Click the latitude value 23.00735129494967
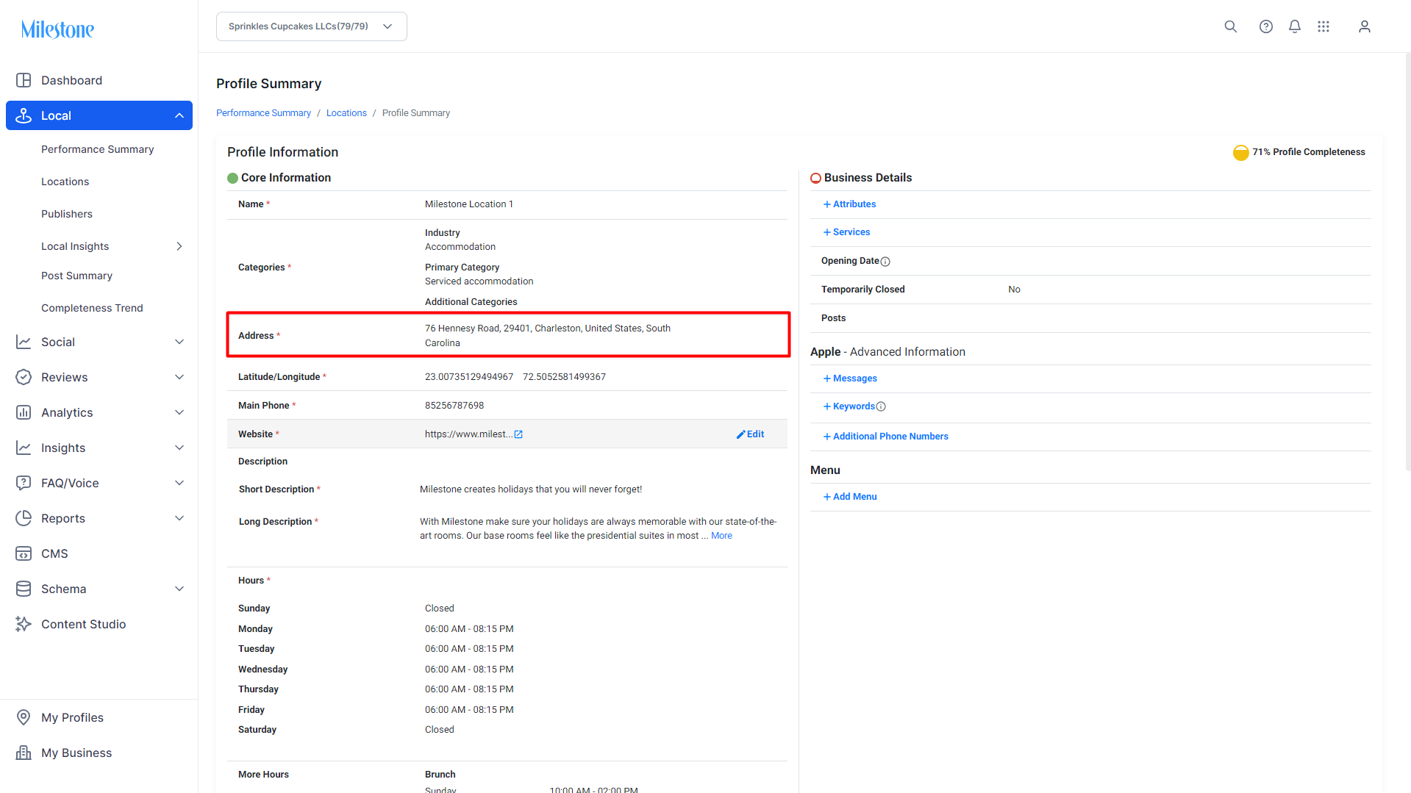This screenshot has height=793, width=1411. (469, 377)
